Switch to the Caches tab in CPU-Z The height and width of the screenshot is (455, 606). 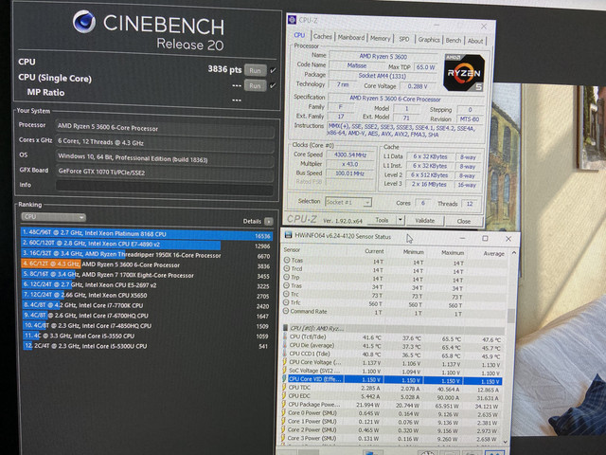(x=322, y=36)
